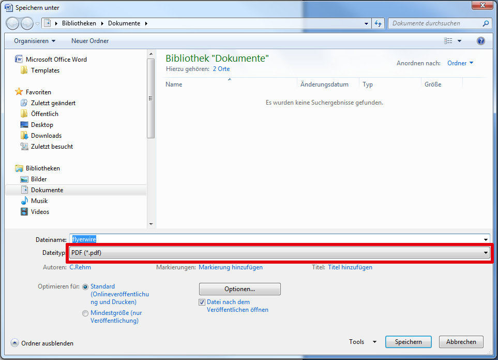498x360 pixels.
Task: Select the Standard optimization radio button
Action: [85, 287]
